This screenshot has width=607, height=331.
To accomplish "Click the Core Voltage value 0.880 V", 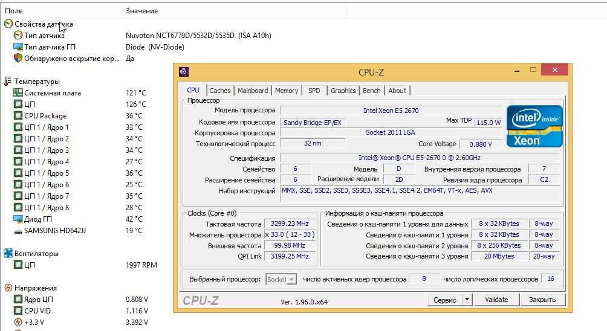I will 481,144.
